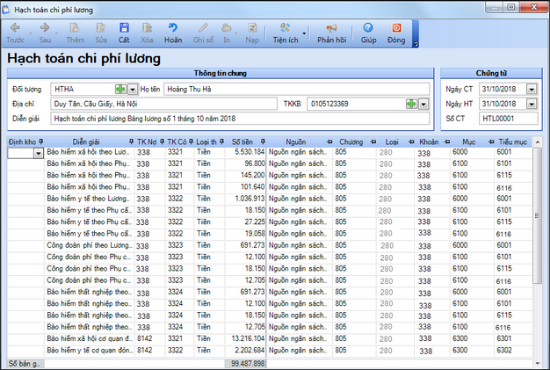This screenshot has width=550, height=370.
Task: Click the Diễn giải description field
Action: 240,119
